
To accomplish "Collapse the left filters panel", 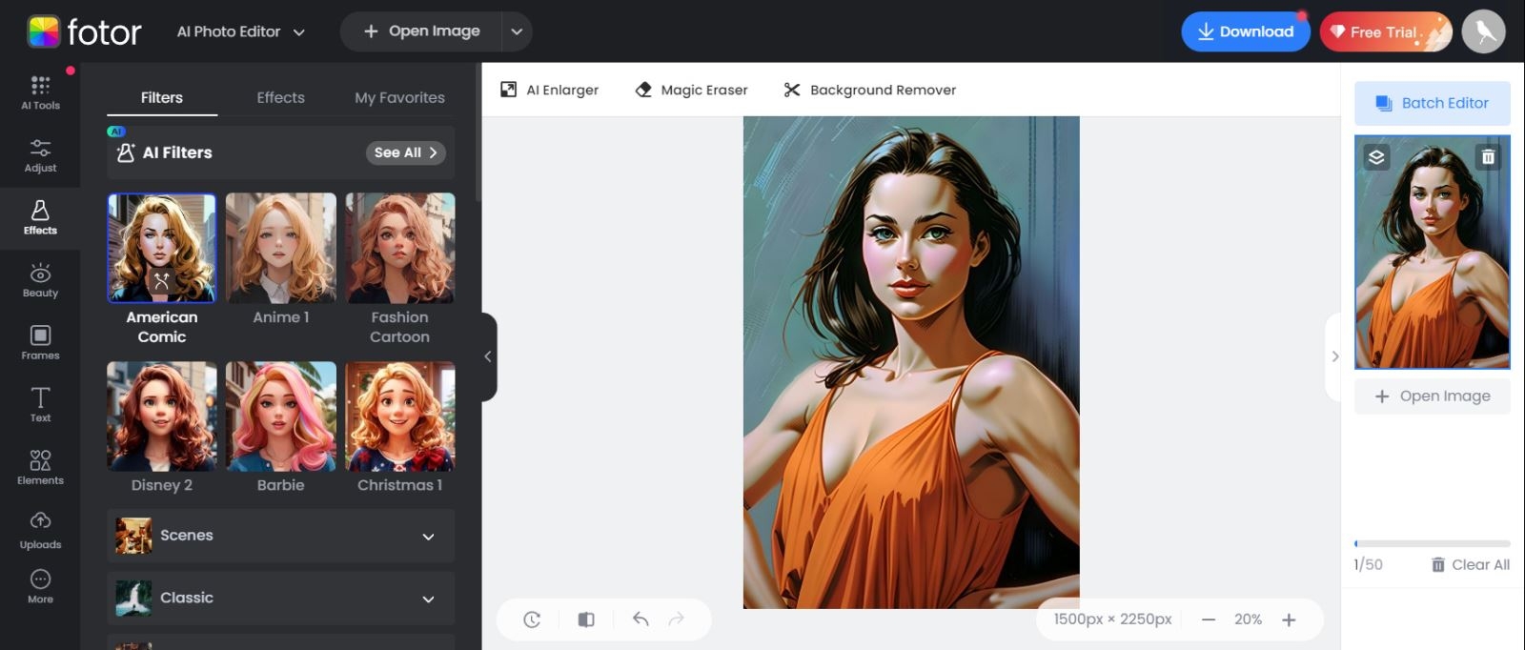I will pos(488,356).
